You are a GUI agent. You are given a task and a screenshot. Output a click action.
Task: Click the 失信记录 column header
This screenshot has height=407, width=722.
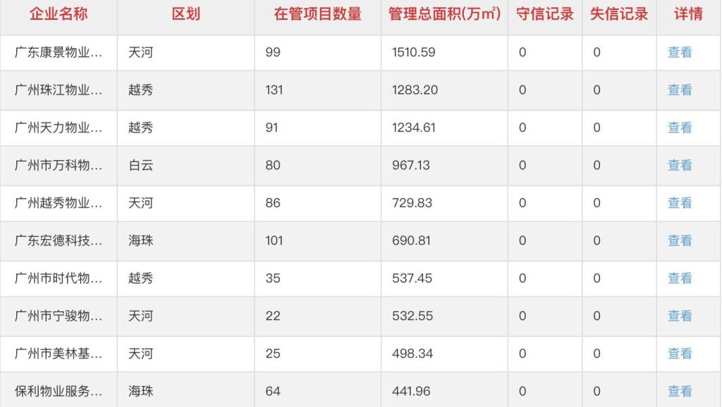click(x=619, y=14)
